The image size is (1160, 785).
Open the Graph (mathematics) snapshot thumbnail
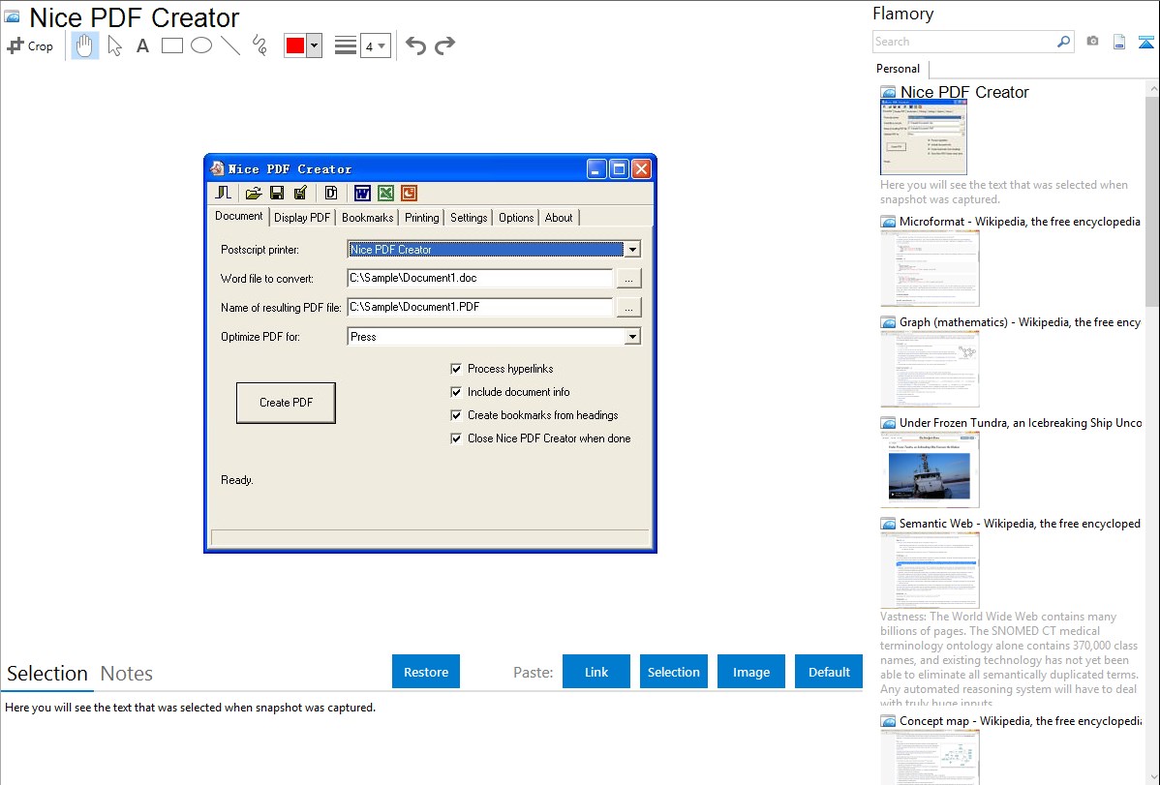click(930, 369)
